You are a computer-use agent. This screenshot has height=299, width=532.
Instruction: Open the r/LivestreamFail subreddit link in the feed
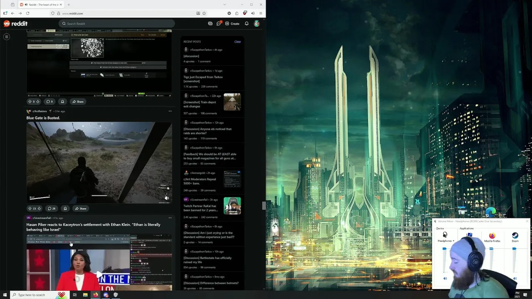[42, 218]
